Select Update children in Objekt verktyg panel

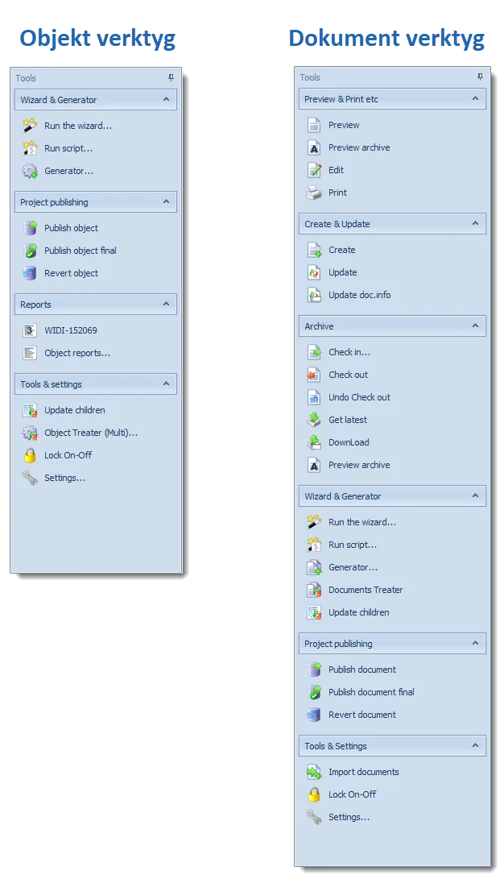tap(75, 410)
